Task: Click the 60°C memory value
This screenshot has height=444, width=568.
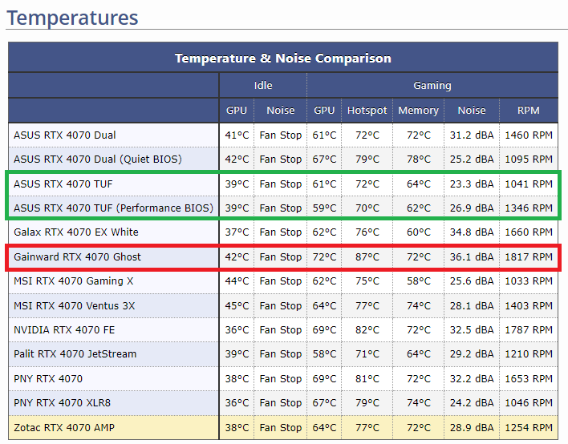Action: click(x=419, y=232)
